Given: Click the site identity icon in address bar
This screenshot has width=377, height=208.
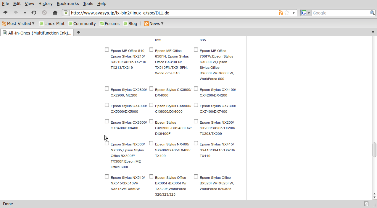Looking at the screenshot, I should pos(66,13).
